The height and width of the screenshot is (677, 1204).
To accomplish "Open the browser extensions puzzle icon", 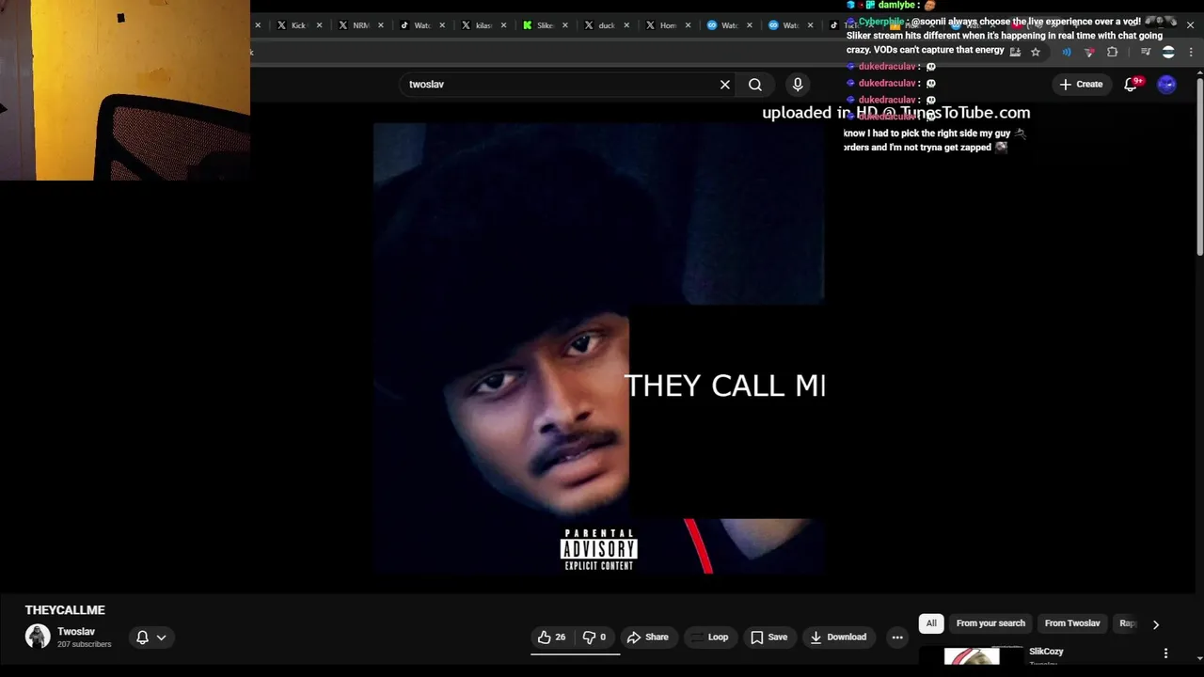I will [x=1113, y=53].
